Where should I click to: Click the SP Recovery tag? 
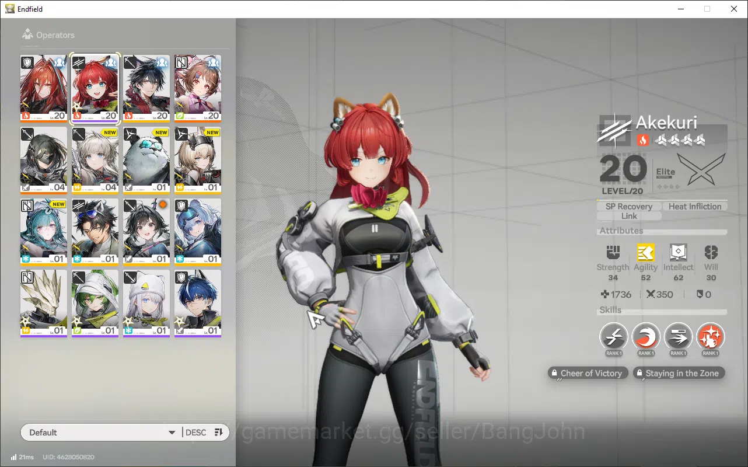[x=629, y=207]
